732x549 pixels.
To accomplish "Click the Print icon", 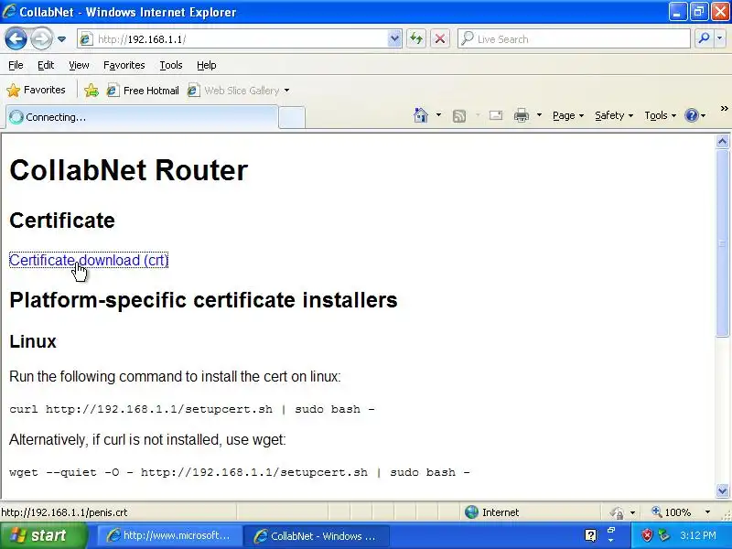I will 521,115.
